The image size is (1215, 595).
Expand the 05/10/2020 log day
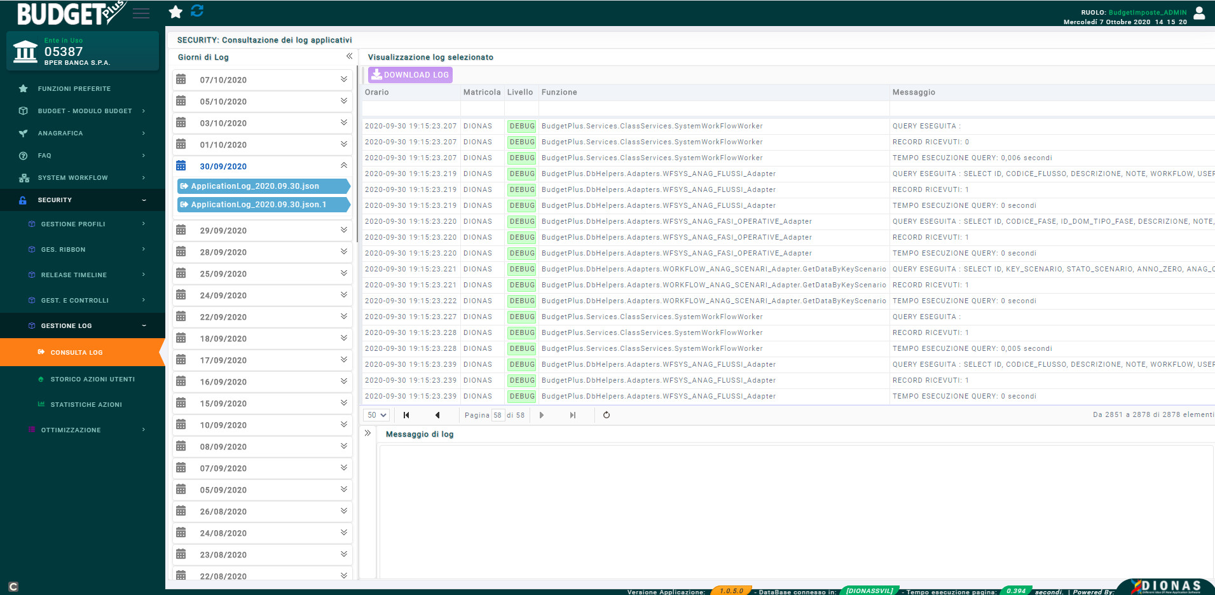click(x=344, y=101)
